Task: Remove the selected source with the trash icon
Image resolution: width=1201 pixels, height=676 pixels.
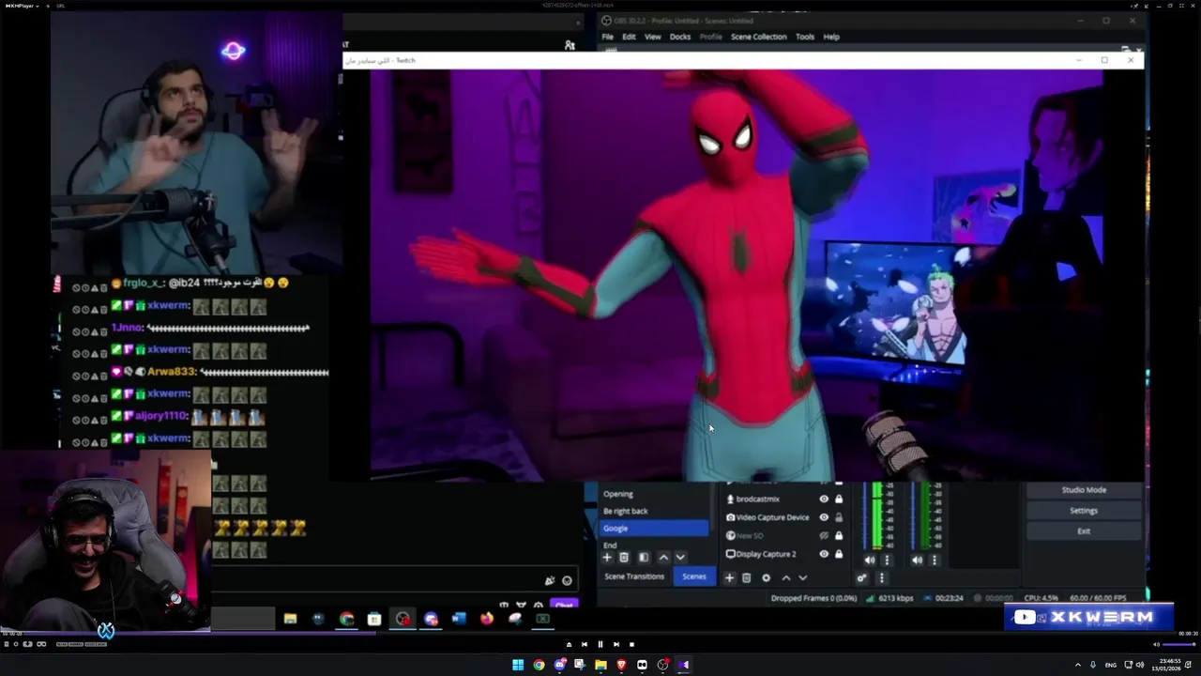Action: [x=747, y=578]
